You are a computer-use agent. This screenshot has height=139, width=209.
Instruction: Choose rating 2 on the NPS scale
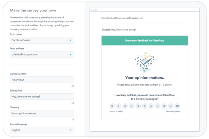point(125,106)
